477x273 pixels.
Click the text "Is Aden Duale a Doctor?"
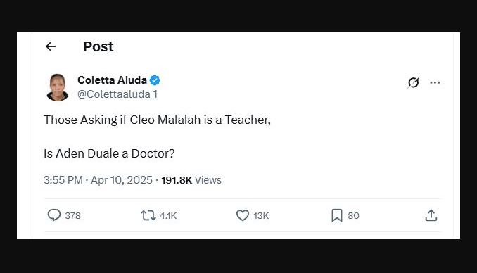pos(109,153)
